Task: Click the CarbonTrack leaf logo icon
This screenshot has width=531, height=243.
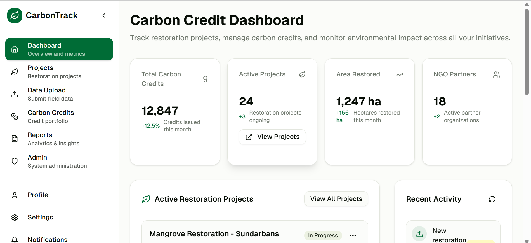Action: coord(15,15)
